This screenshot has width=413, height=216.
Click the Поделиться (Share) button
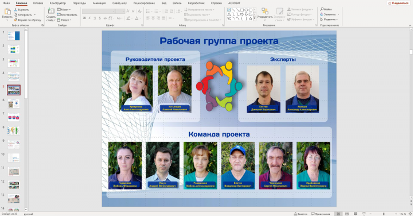pyautogui.click(x=398, y=3)
